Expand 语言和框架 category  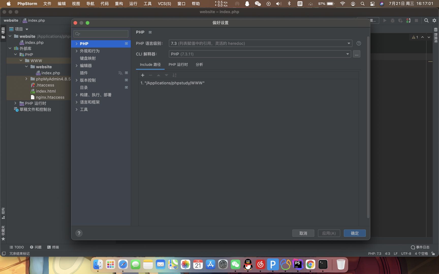pyautogui.click(x=76, y=102)
